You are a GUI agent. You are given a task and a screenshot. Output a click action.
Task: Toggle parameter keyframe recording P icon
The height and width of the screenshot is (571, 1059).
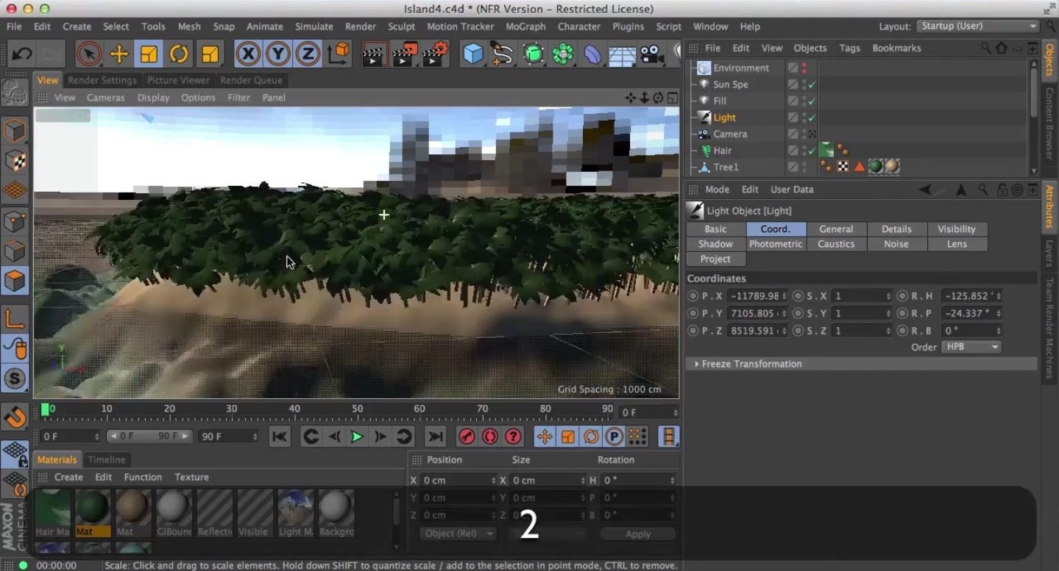tap(614, 437)
